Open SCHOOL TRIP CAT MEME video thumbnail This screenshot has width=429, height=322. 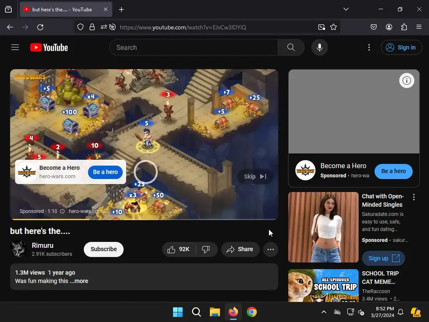pos(323,286)
